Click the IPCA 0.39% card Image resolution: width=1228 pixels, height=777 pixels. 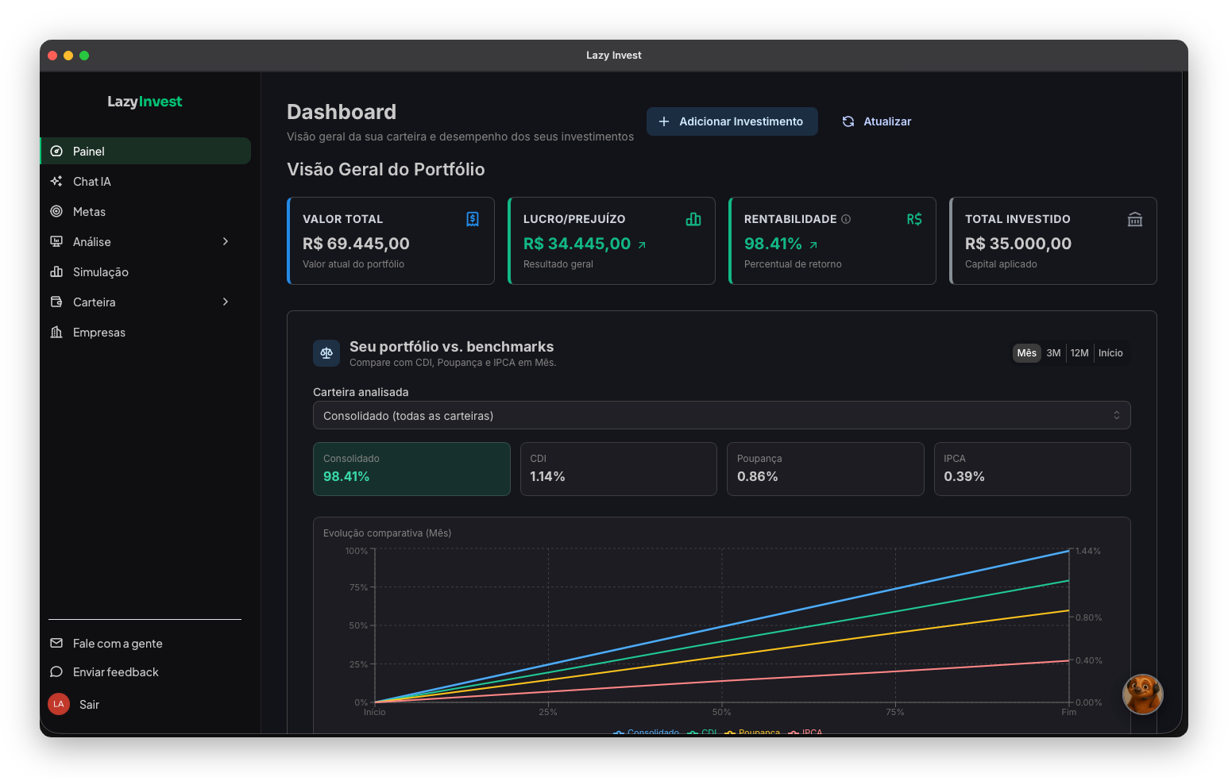pos(1033,469)
